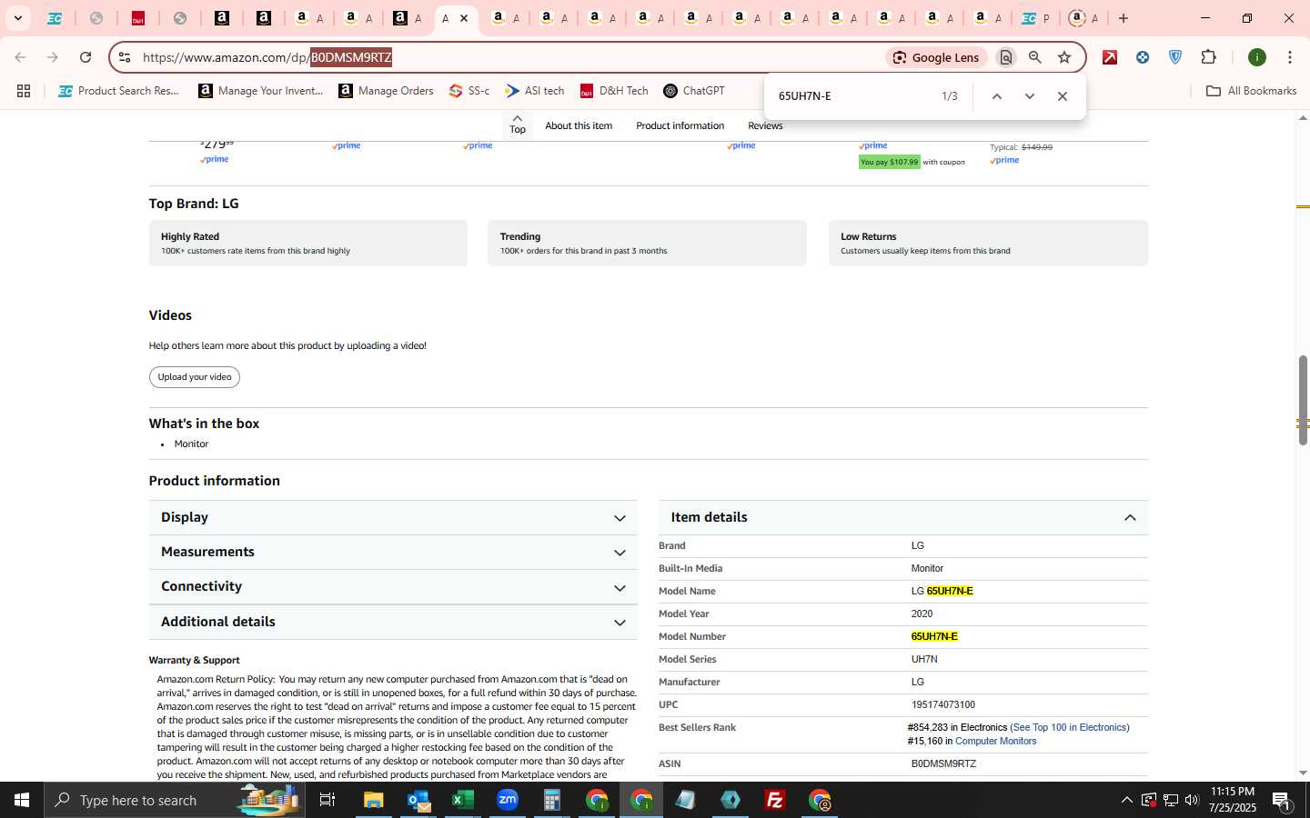Open File Explorer from taskbar
Viewport: 1310px width, 818px height.
pos(374,800)
